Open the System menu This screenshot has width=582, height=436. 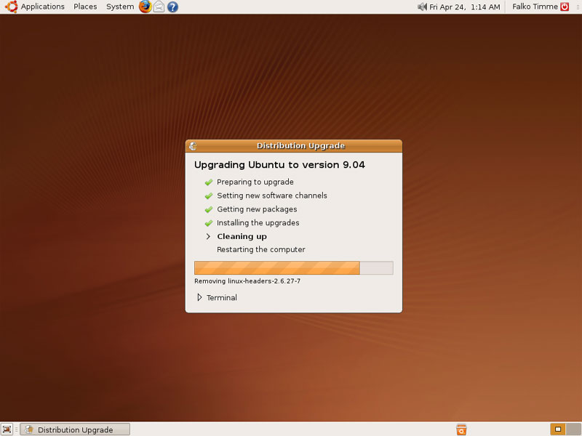point(120,7)
